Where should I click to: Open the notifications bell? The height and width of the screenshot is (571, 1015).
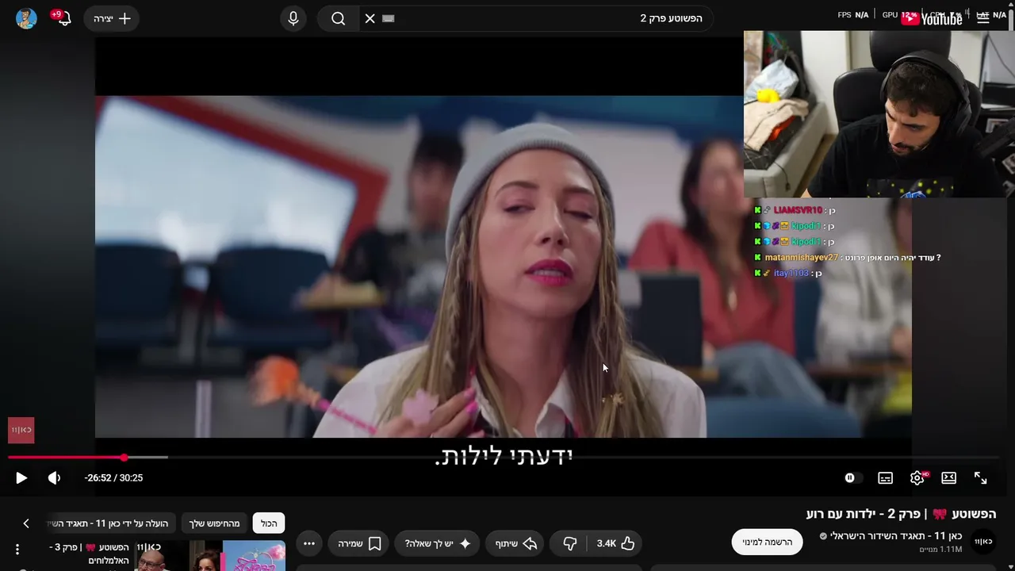(63, 18)
